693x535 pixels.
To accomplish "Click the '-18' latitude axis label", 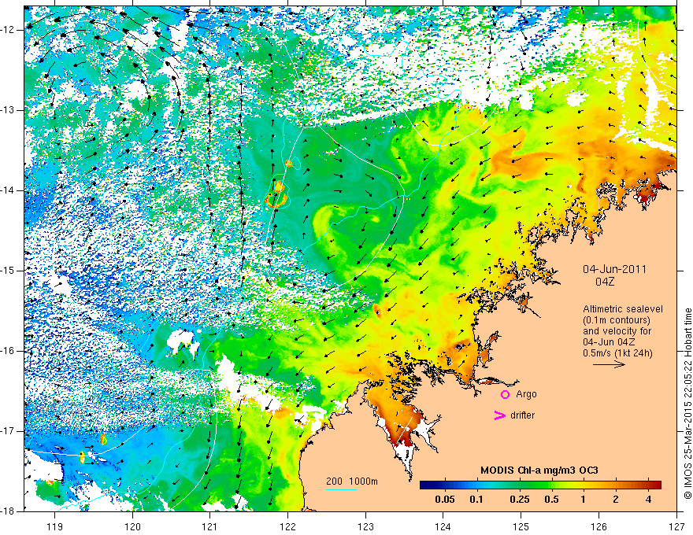I will click(8, 511).
